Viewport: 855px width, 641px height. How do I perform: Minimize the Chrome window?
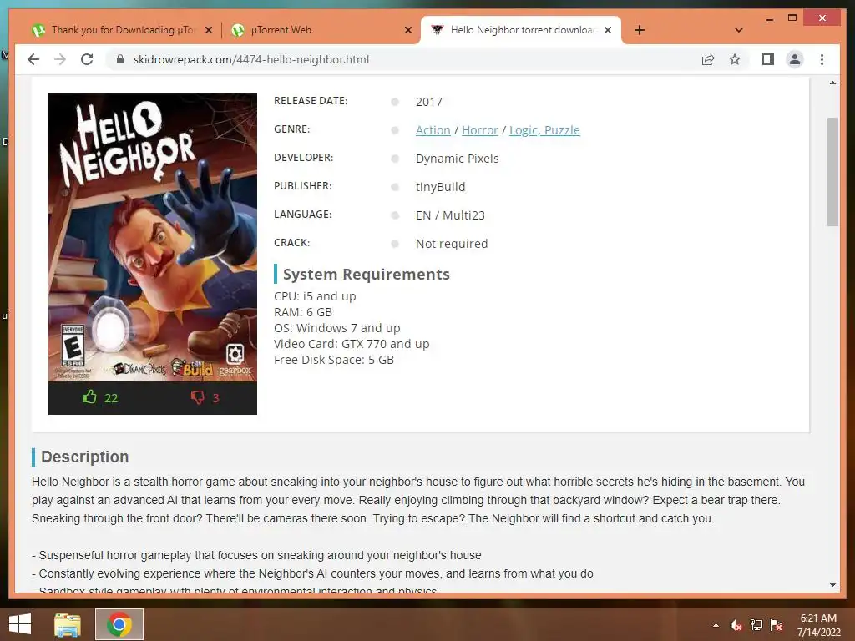point(769,18)
